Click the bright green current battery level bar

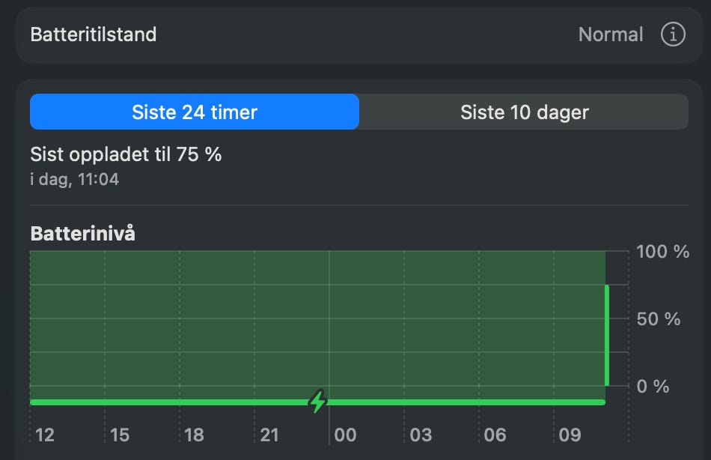point(607,335)
